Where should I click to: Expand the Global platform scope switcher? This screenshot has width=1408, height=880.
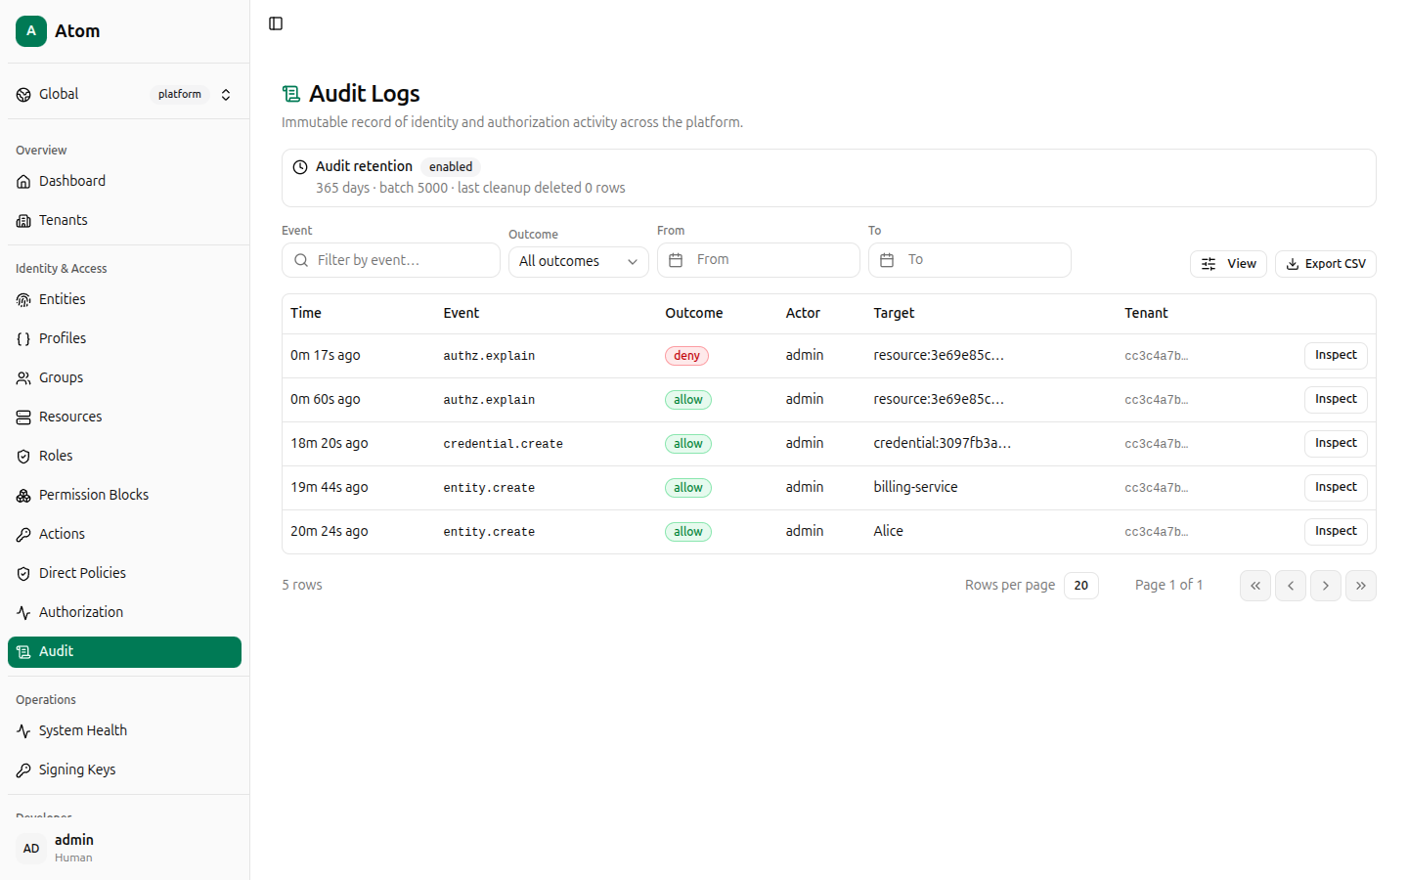point(125,95)
